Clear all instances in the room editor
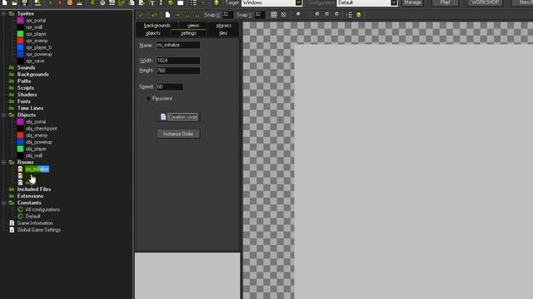Viewport: 533px width, 299px height. (x=167, y=15)
